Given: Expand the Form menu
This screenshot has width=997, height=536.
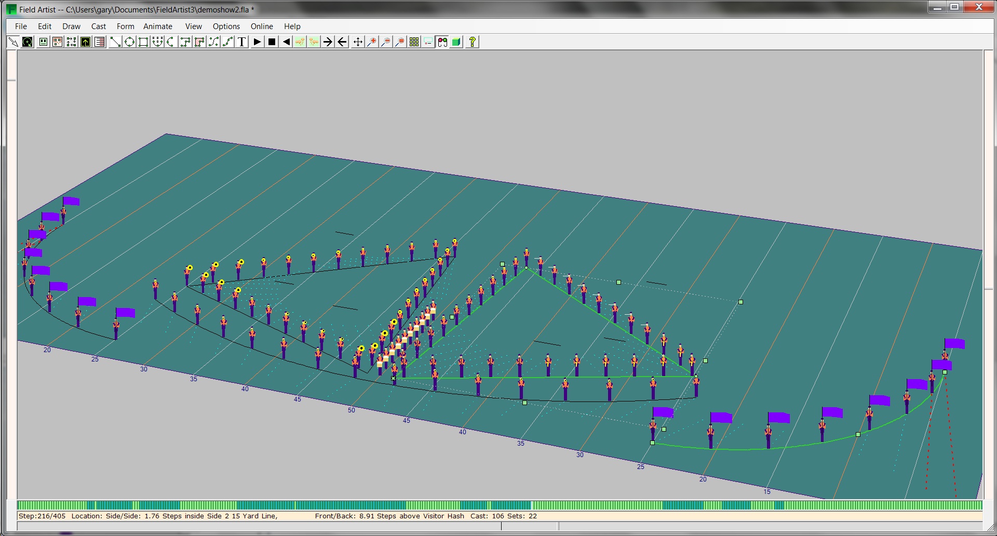Looking at the screenshot, I should pyautogui.click(x=125, y=26).
